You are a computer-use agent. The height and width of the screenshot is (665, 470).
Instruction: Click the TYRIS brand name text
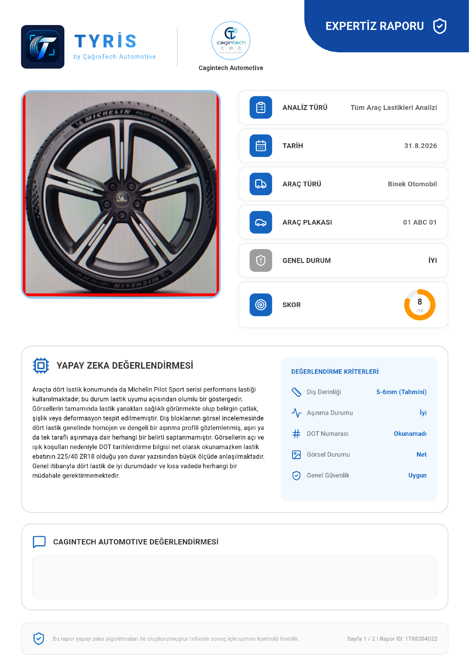tap(106, 41)
